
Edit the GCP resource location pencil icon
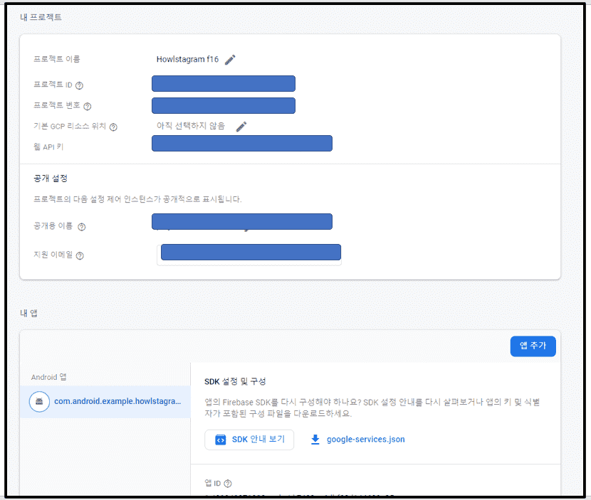[x=241, y=127]
